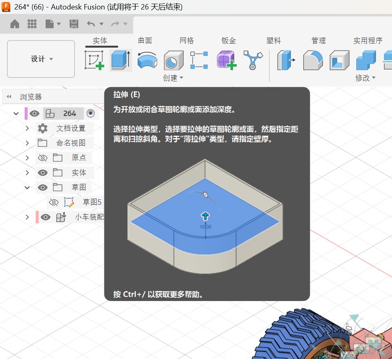The image size is (392, 359).
Task: Expand the 文档设置 node
Action: coord(27,128)
